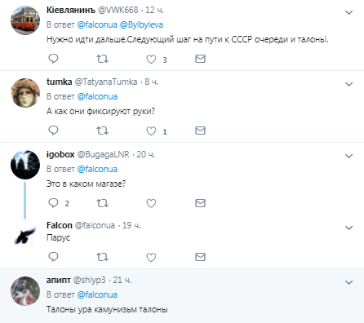Open replies on igobox's tweet
The height and width of the screenshot is (323, 364).
[x=53, y=203]
